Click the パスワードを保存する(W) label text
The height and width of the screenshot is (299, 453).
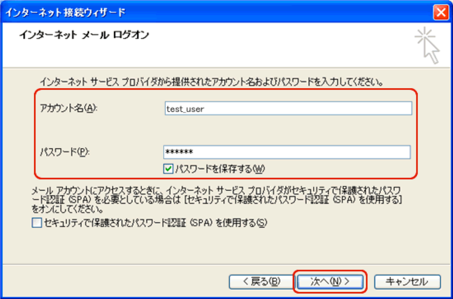(220, 168)
